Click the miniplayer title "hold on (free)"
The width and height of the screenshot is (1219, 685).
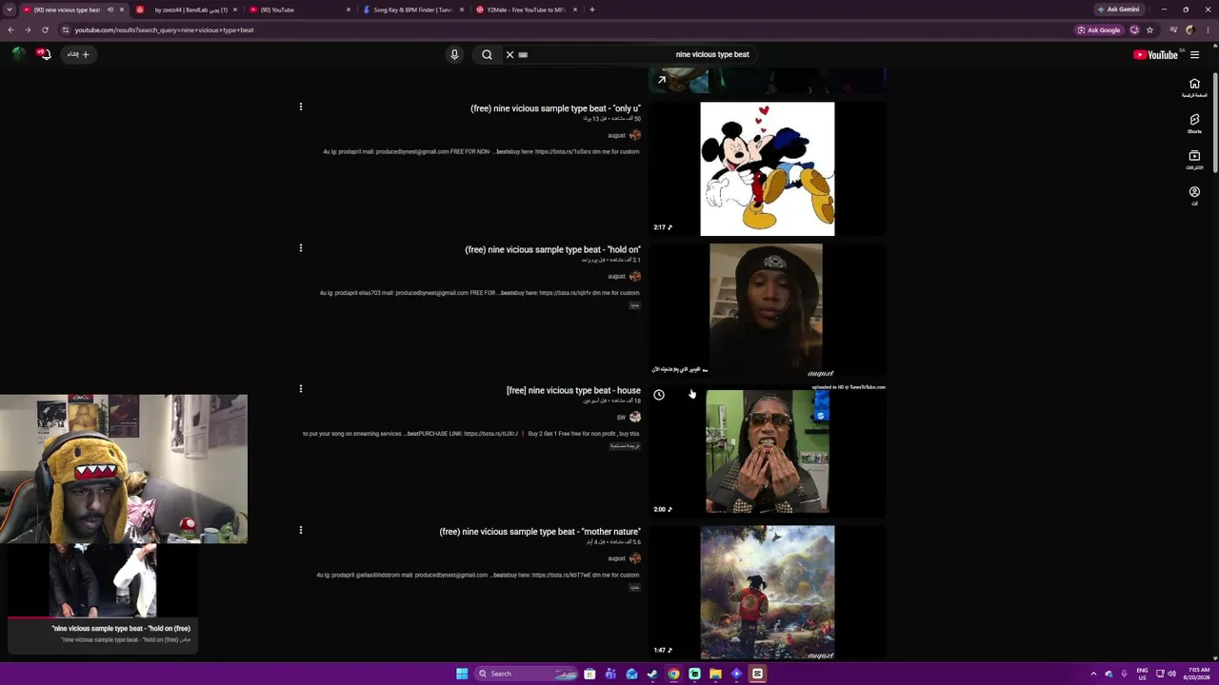121,628
